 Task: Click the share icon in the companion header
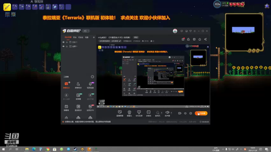[205, 39]
